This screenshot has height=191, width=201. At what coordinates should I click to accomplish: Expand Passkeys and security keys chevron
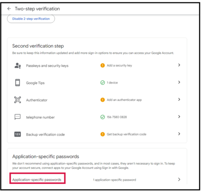[179, 65]
